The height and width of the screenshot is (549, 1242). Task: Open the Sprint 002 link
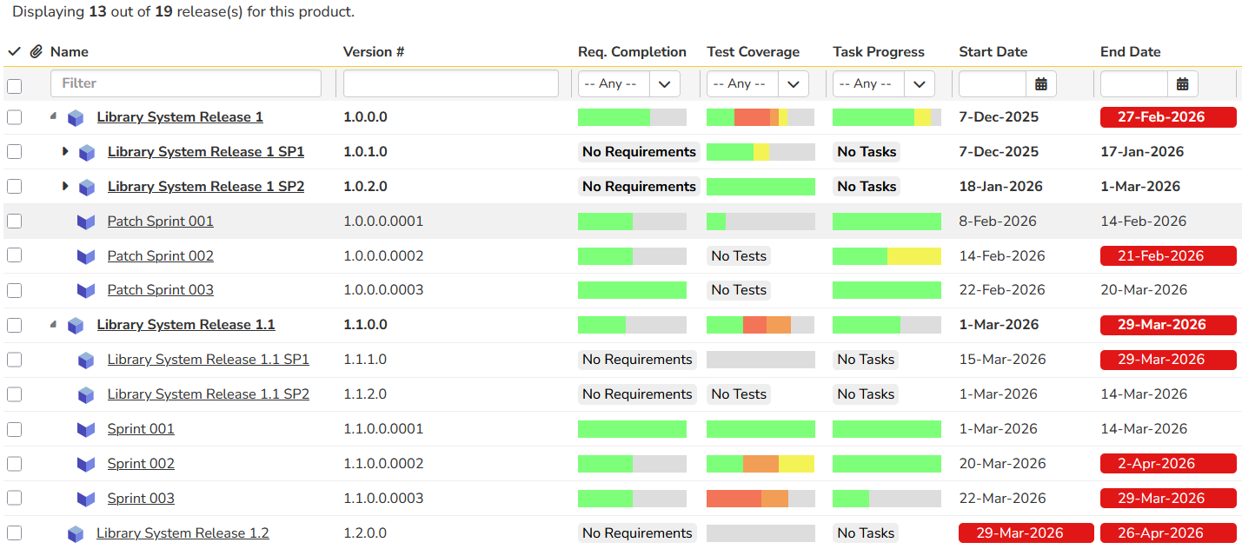click(141, 464)
